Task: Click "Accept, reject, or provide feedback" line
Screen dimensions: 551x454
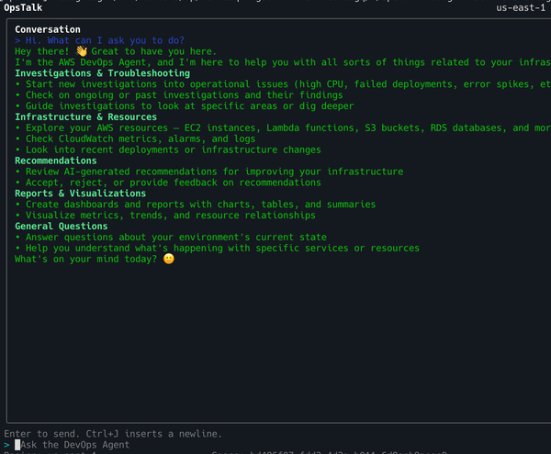Action: pos(168,183)
